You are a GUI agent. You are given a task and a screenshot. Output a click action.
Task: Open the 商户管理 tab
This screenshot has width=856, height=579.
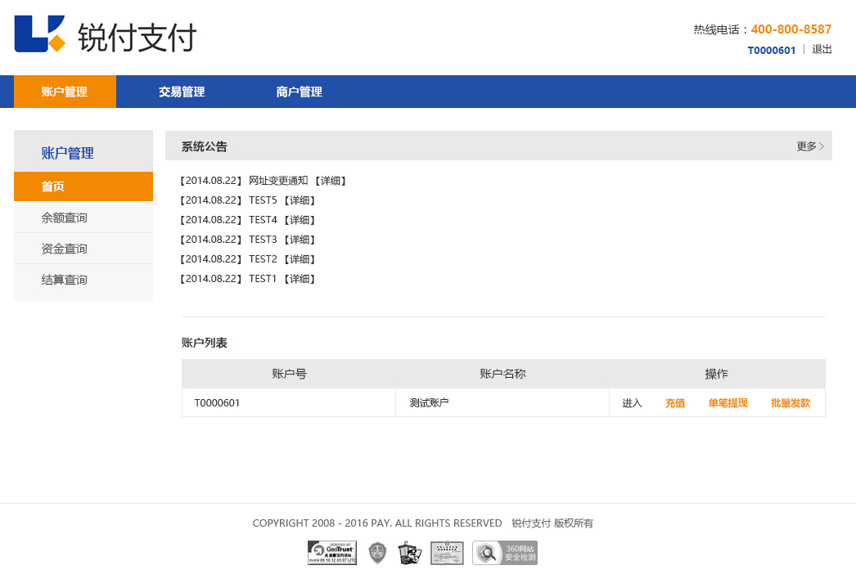[299, 92]
